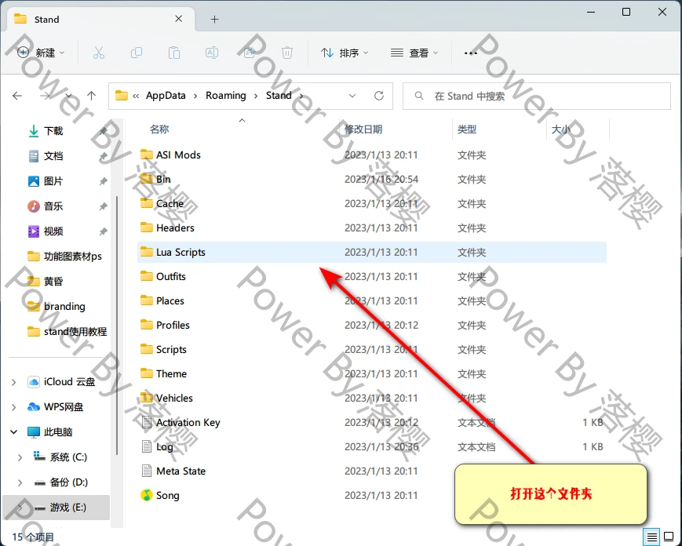Open stand使用教程 folder in sidebar
Image resolution: width=682 pixels, height=546 pixels.
click(x=75, y=332)
